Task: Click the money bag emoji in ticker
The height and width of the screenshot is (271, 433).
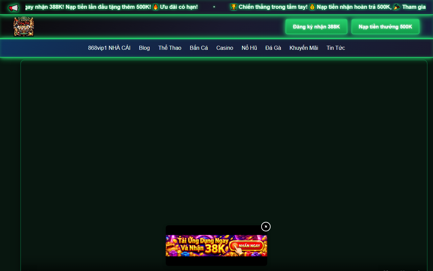Action: (312, 7)
